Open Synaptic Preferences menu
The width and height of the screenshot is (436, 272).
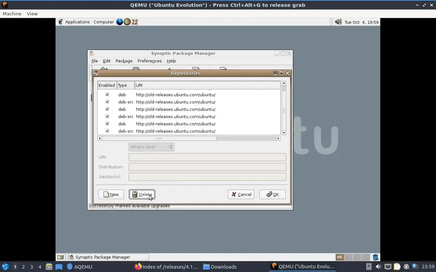click(150, 61)
